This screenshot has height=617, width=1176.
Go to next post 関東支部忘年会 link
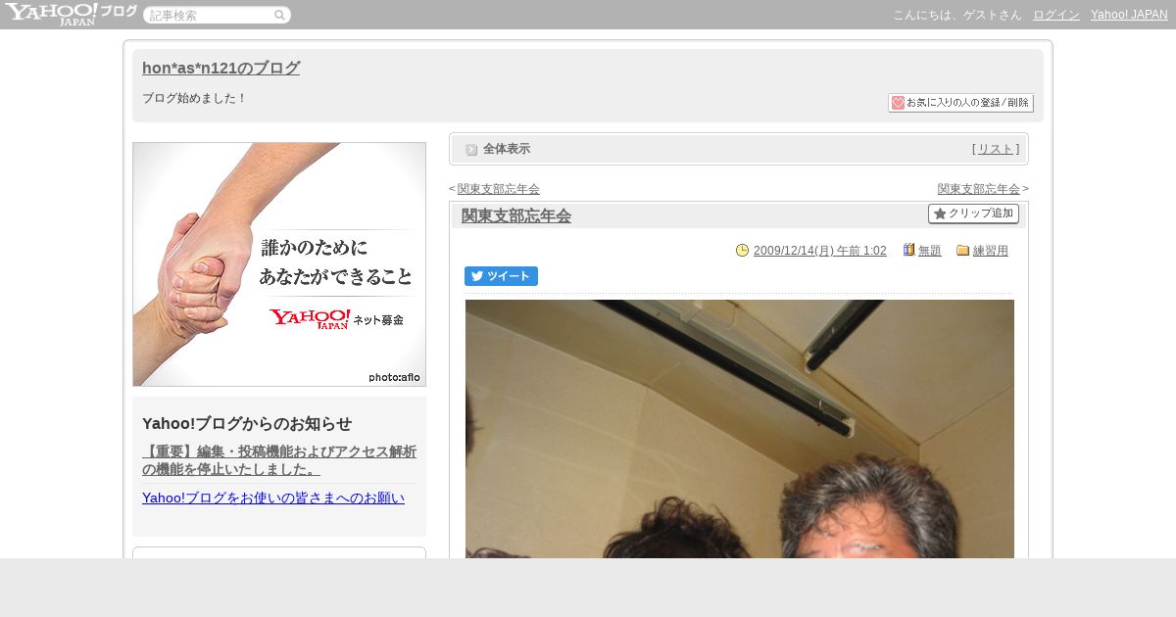coord(978,189)
